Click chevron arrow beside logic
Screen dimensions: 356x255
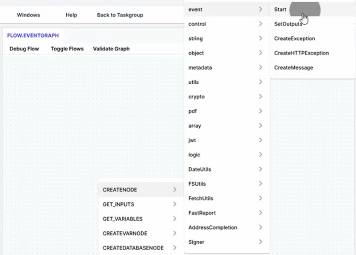(260, 154)
